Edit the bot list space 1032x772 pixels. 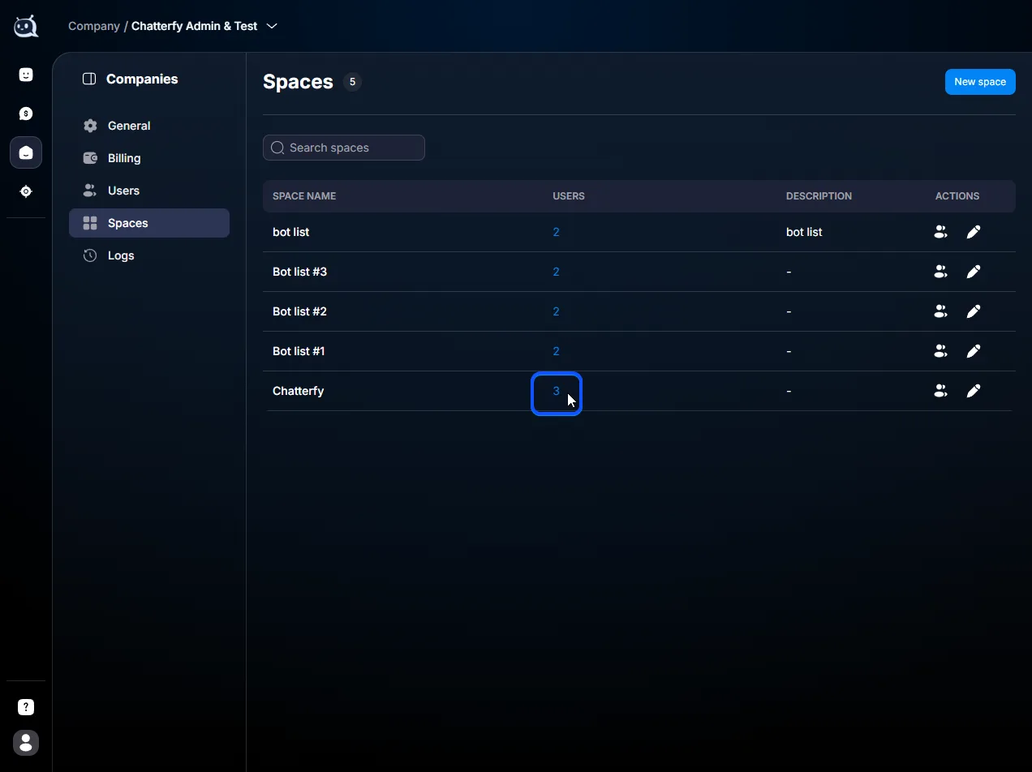(x=974, y=232)
